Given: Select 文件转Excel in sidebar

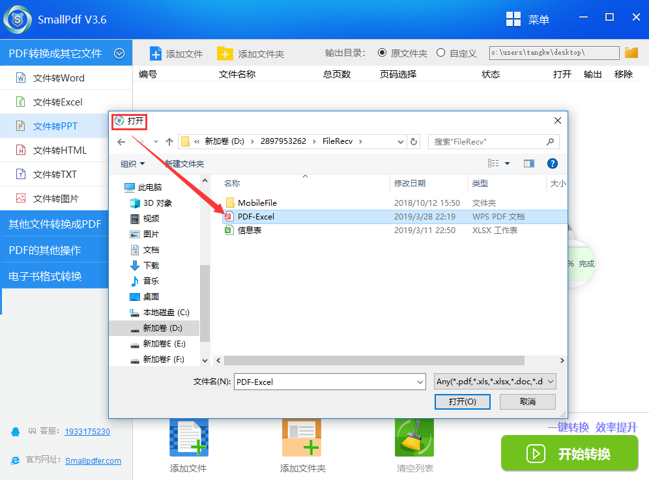Looking at the screenshot, I should (x=66, y=102).
